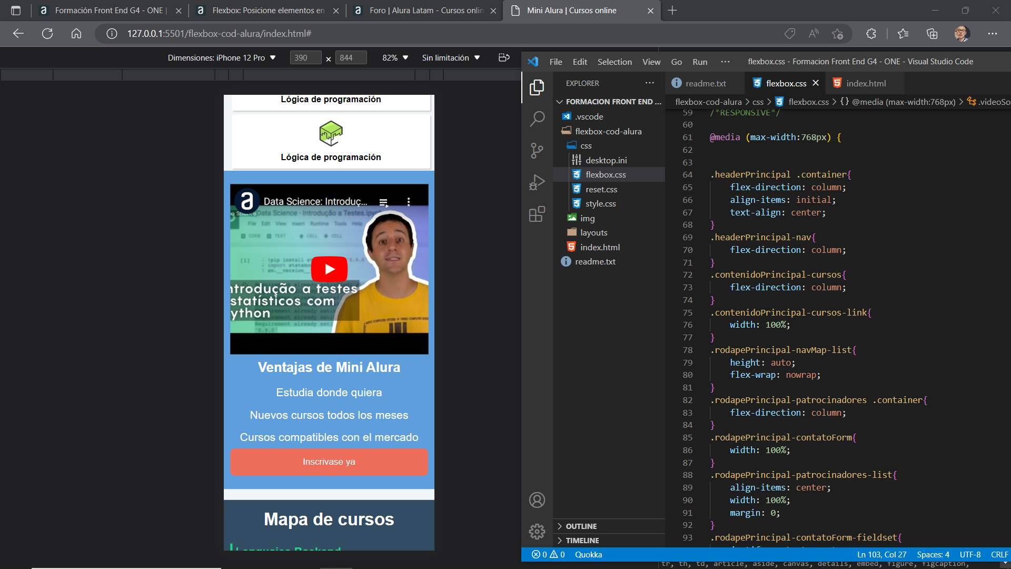Viewport: 1011px width, 569px height.
Task: Open the View menu
Action: [651, 62]
